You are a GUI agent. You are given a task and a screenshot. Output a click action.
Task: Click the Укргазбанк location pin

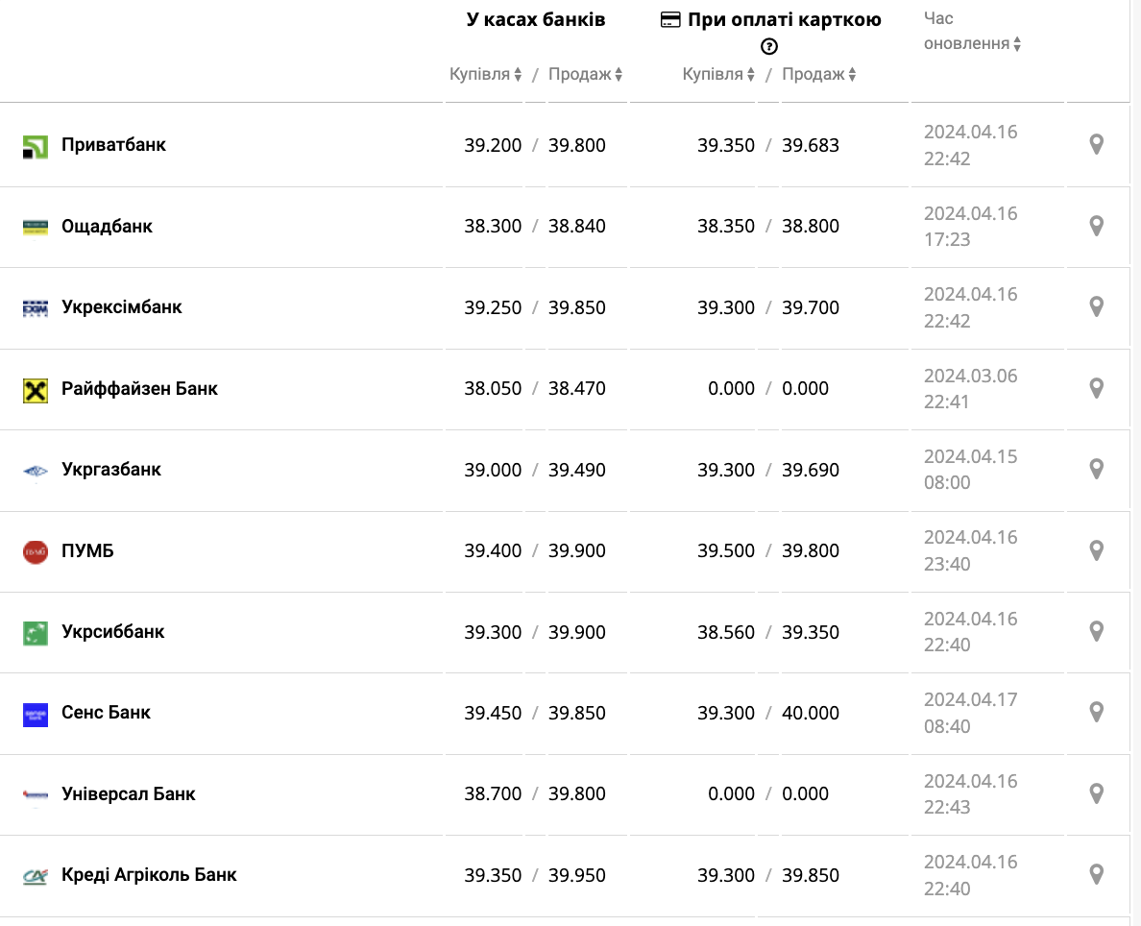click(1096, 469)
